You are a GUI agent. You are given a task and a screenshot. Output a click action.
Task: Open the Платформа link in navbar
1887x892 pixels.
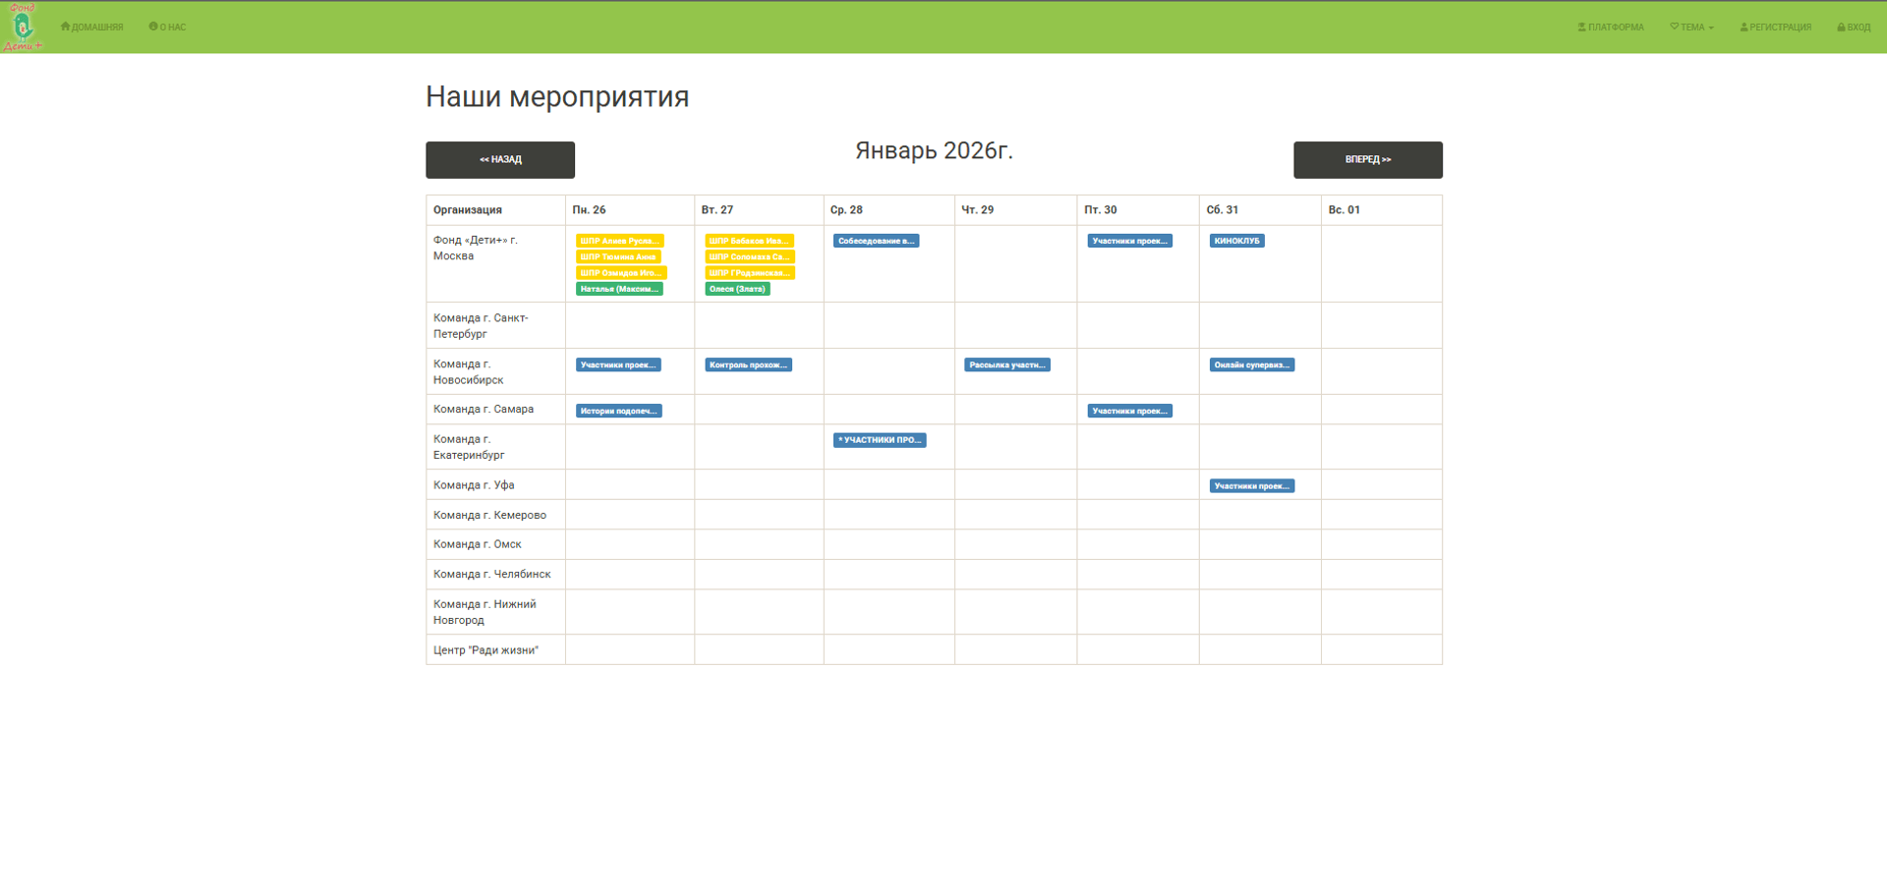click(1611, 28)
